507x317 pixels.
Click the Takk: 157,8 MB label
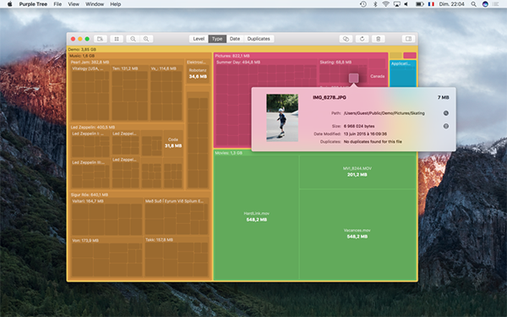coord(159,240)
